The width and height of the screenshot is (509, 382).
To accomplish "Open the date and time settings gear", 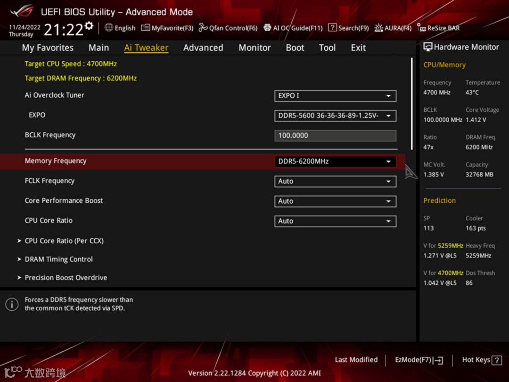I will click(89, 25).
